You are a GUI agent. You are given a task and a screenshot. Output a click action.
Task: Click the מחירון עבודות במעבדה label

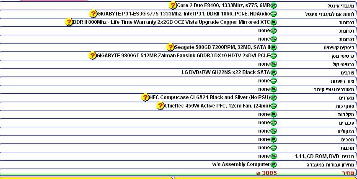(330, 165)
